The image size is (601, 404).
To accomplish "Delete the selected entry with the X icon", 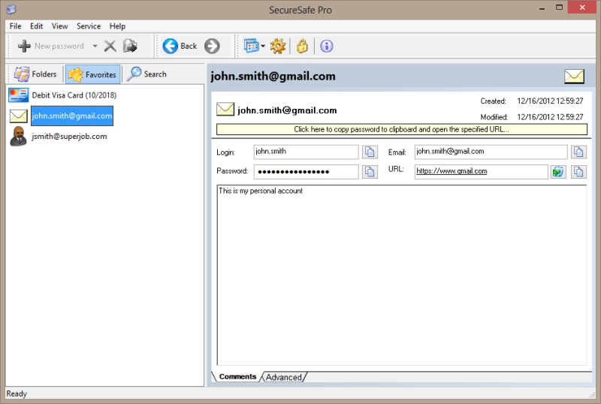I will tap(110, 46).
